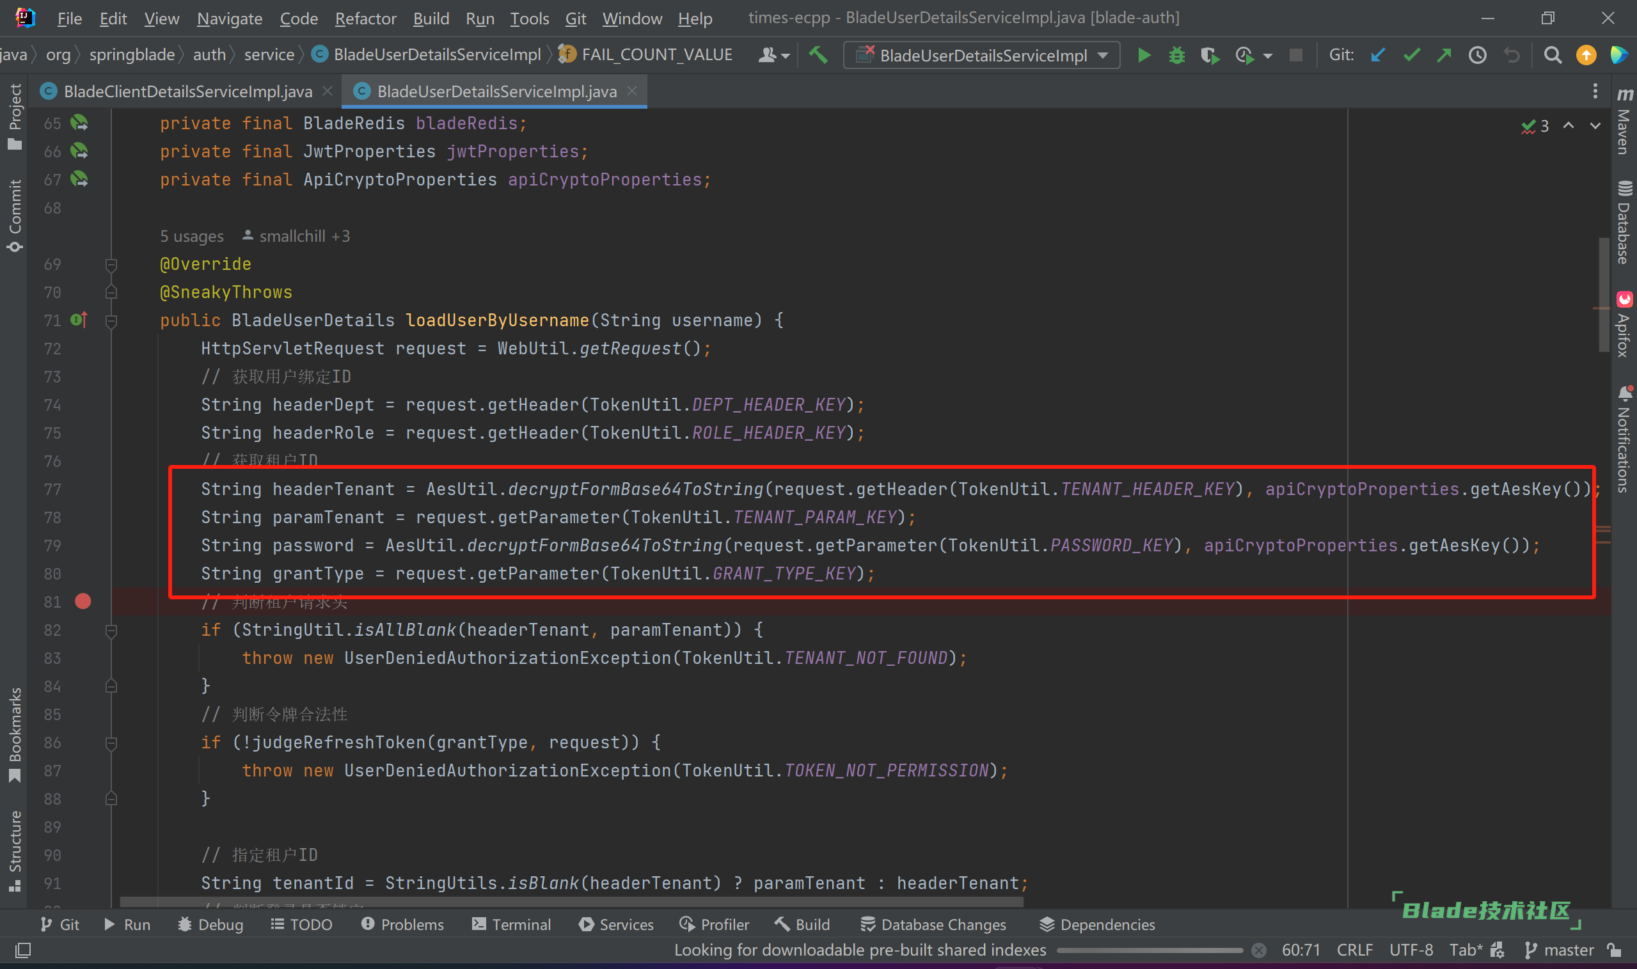Open Git history clock icon

click(x=1478, y=55)
